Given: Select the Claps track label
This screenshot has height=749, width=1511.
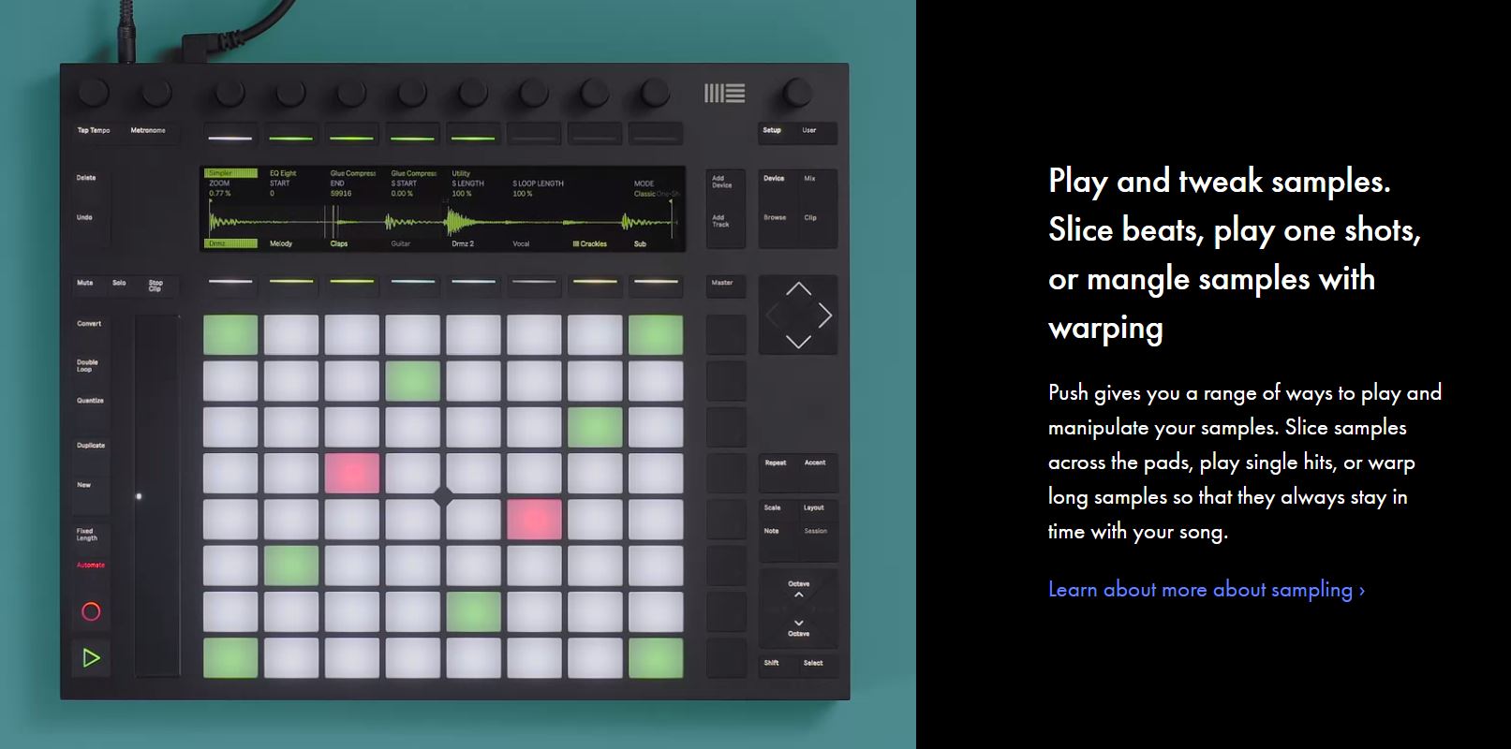Looking at the screenshot, I should (x=339, y=243).
